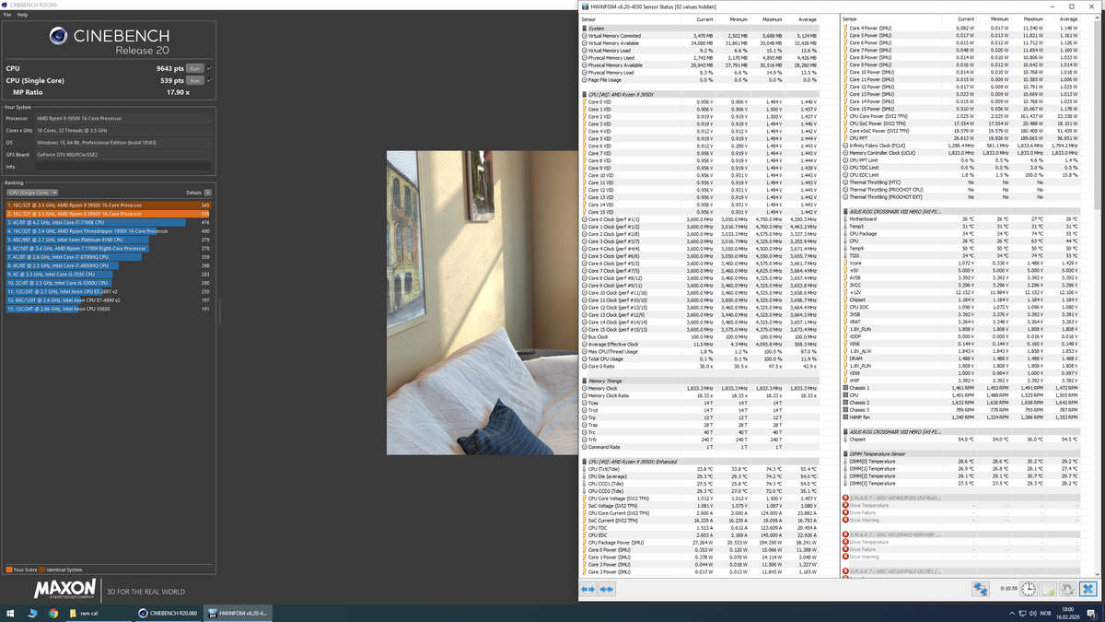The height and width of the screenshot is (622, 1105).
Task: Select the CPU PPT sensor row
Action: [x=963, y=138]
